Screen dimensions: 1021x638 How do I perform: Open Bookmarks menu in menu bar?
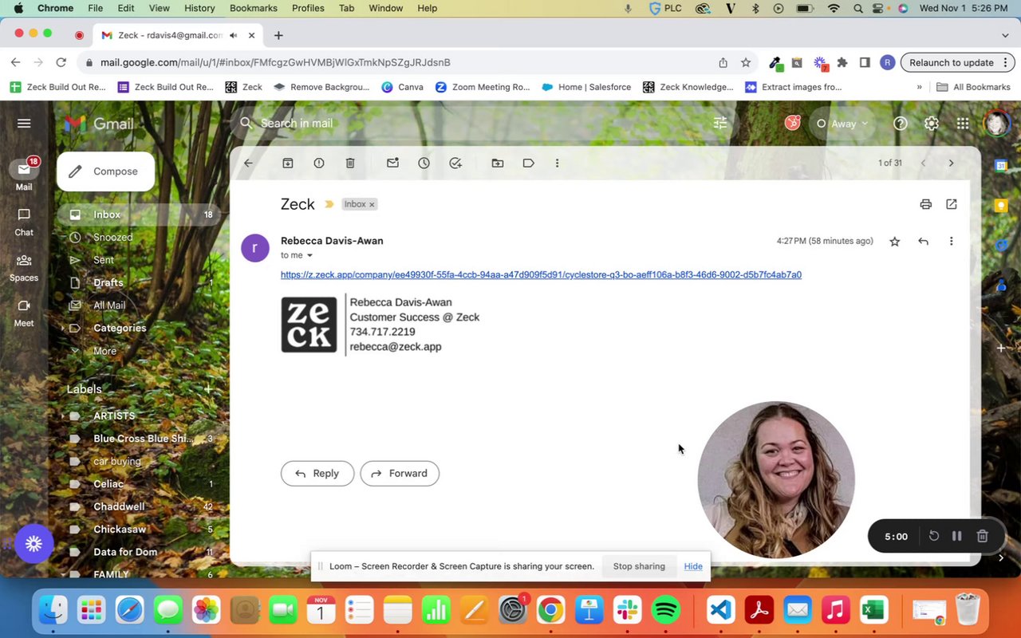point(254,8)
